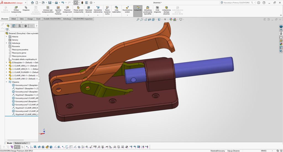
Task: Select Wspólnie11 mate in tree
Action: click(25, 88)
